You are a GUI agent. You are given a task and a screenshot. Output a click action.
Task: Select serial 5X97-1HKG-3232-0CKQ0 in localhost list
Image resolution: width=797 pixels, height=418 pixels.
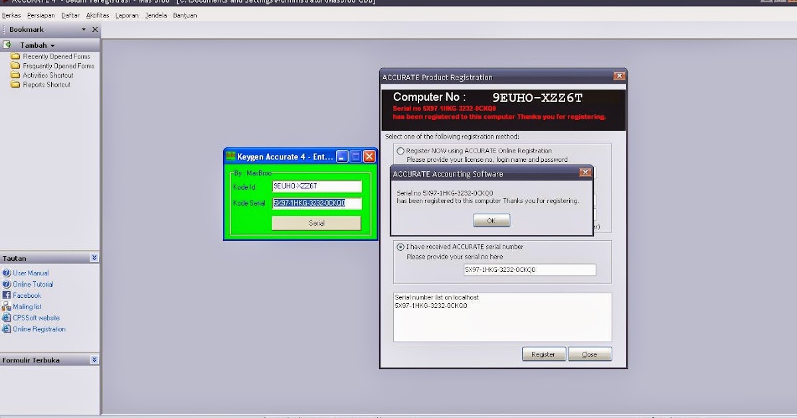(x=431, y=306)
